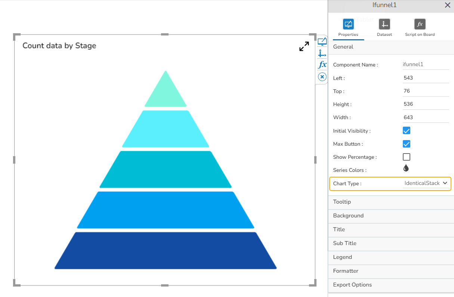Click the Left value field 543

click(x=426, y=78)
